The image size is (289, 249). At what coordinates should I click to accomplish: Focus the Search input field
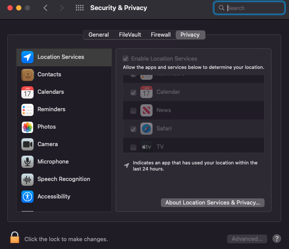tap(249, 8)
